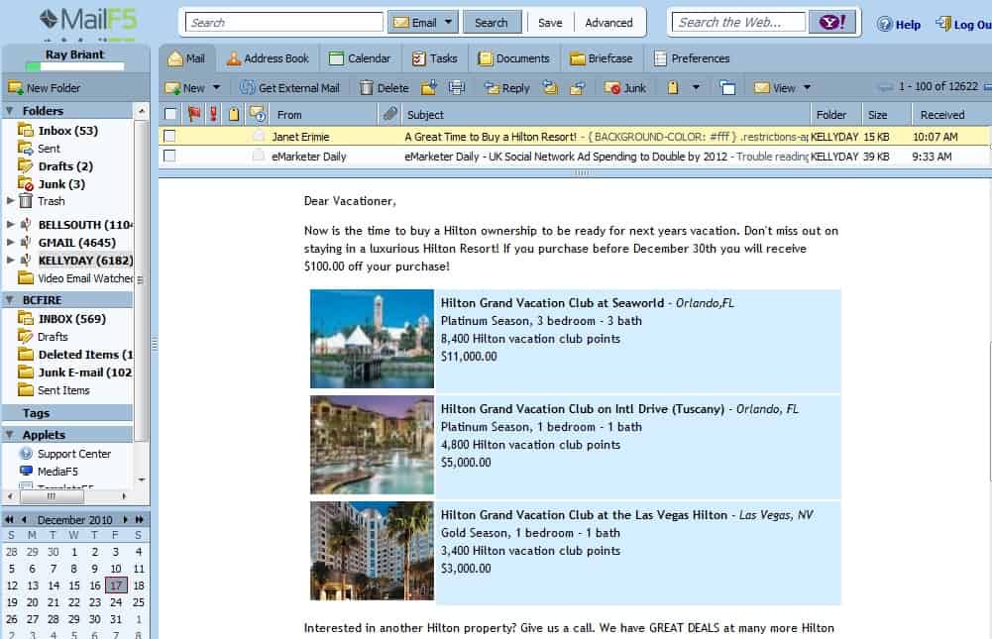This screenshot has height=639, width=992.
Task: Sort by the message status column icon
Action: [x=257, y=114]
